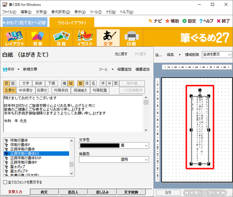This screenshot has height=197, width=233.
Task: Click the 保存 floppy disk icon
Action: click(x=5, y=69)
